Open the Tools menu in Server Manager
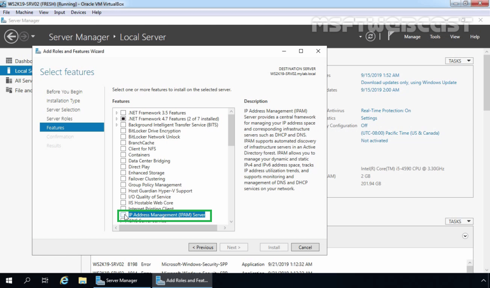Viewport: 490px width, 288px height. coord(434,36)
